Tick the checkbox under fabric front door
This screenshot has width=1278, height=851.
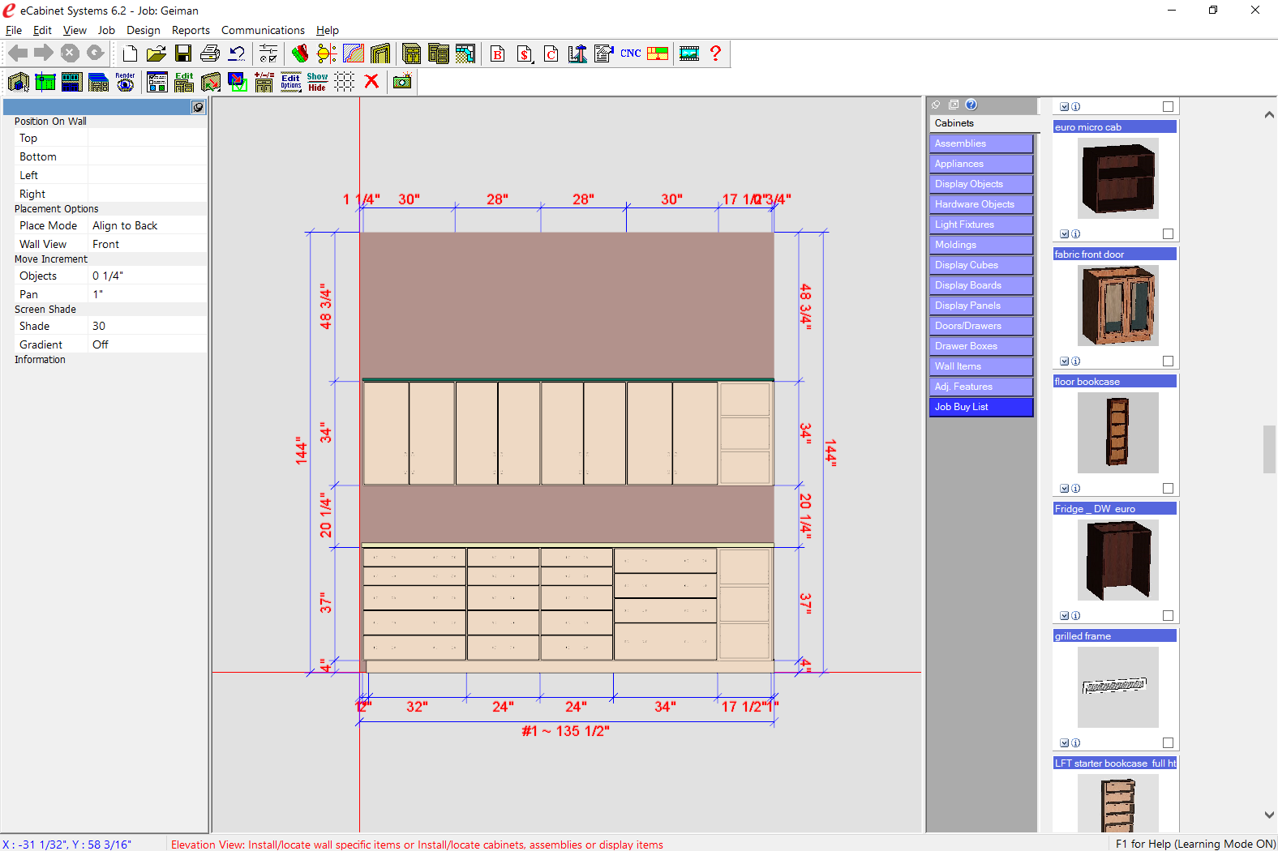(1168, 361)
